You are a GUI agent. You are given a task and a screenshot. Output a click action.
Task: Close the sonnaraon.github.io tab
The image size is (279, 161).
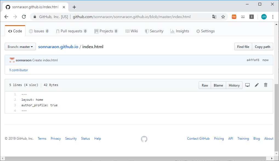coord(64,7)
